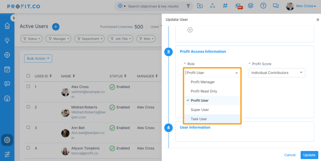Select Profit Read Only role option

click(x=212, y=91)
